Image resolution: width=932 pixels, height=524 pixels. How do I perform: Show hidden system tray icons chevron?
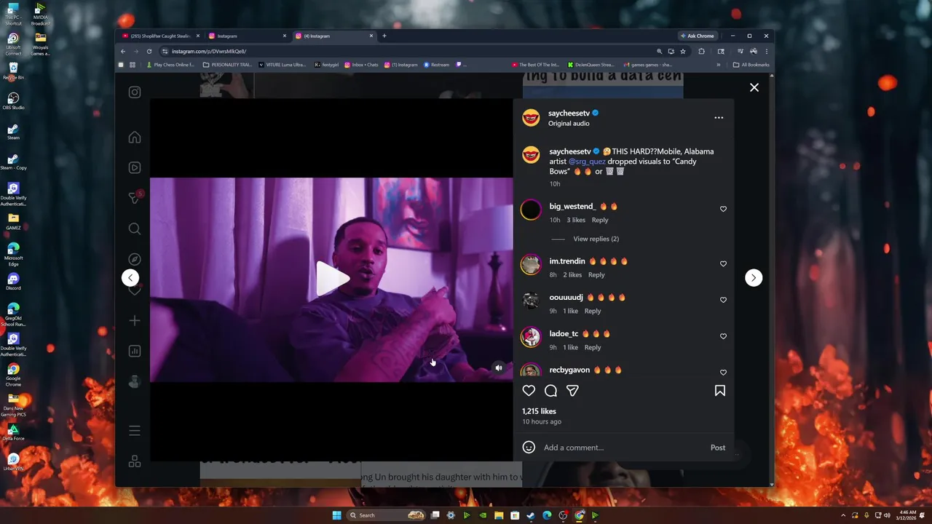coord(844,515)
